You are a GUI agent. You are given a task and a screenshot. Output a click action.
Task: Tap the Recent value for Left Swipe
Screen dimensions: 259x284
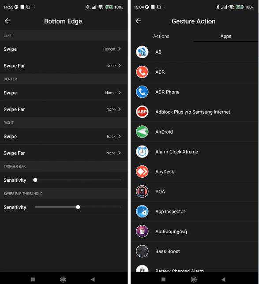pos(109,49)
